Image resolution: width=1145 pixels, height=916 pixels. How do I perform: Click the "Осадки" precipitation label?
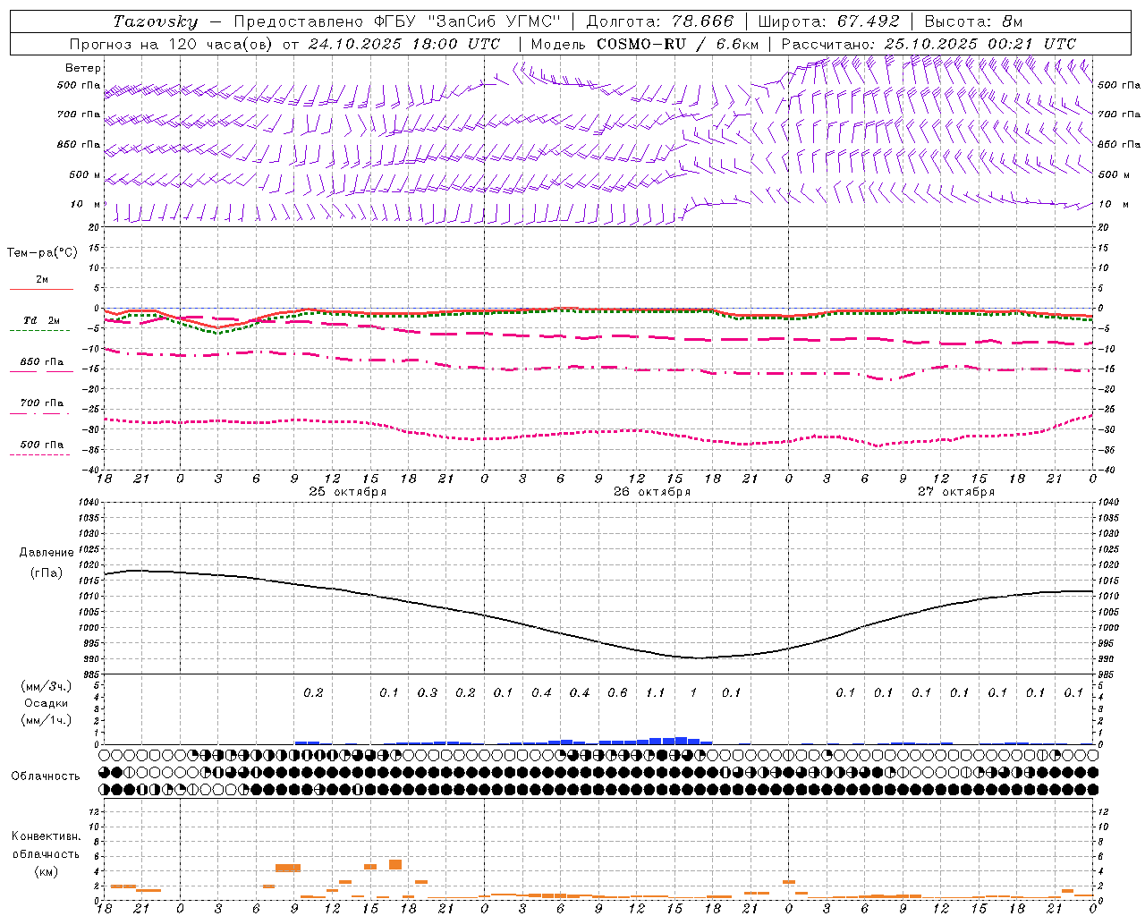[46, 704]
